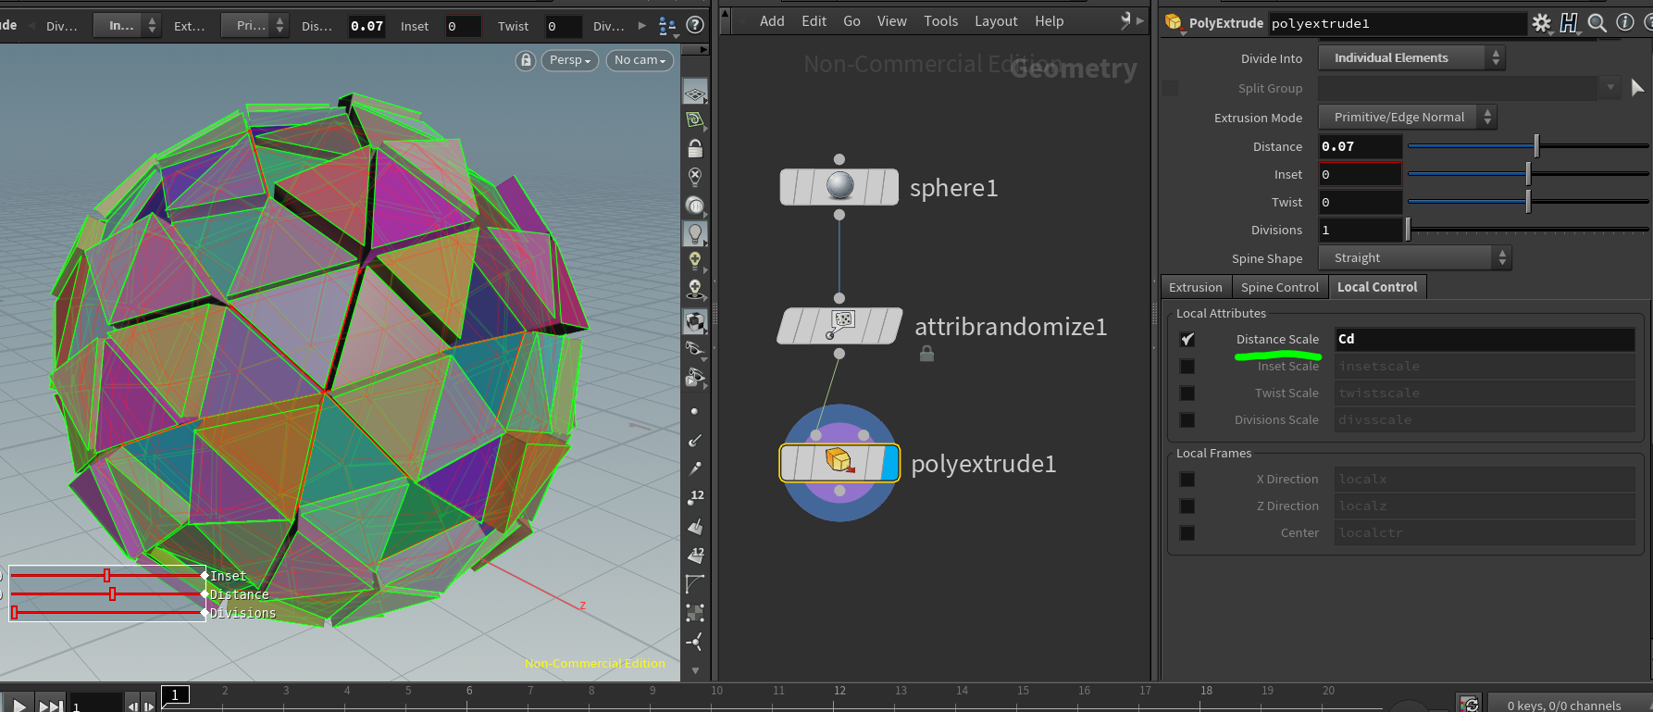Click the Houdini H help icon in the parameter pane
This screenshot has height=712, width=1653.
tap(1569, 23)
